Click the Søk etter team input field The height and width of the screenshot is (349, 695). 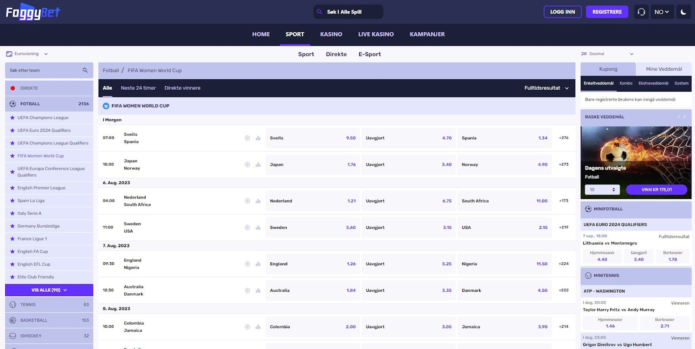tap(49, 70)
